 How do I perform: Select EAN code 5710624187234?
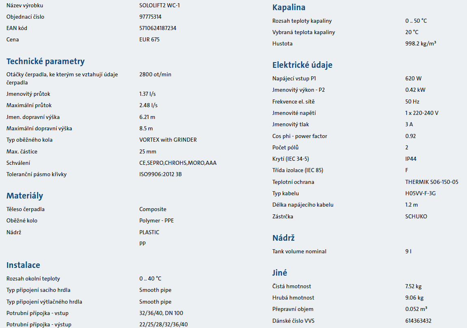(x=158, y=28)
